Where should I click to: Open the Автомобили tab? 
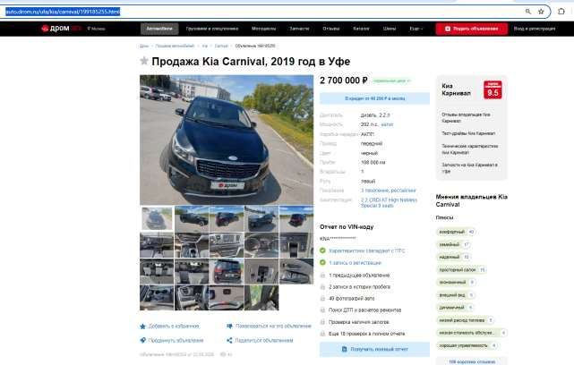point(159,29)
